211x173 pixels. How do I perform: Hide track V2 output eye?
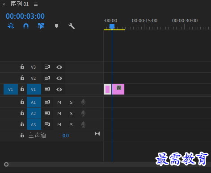[x=59, y=78]
